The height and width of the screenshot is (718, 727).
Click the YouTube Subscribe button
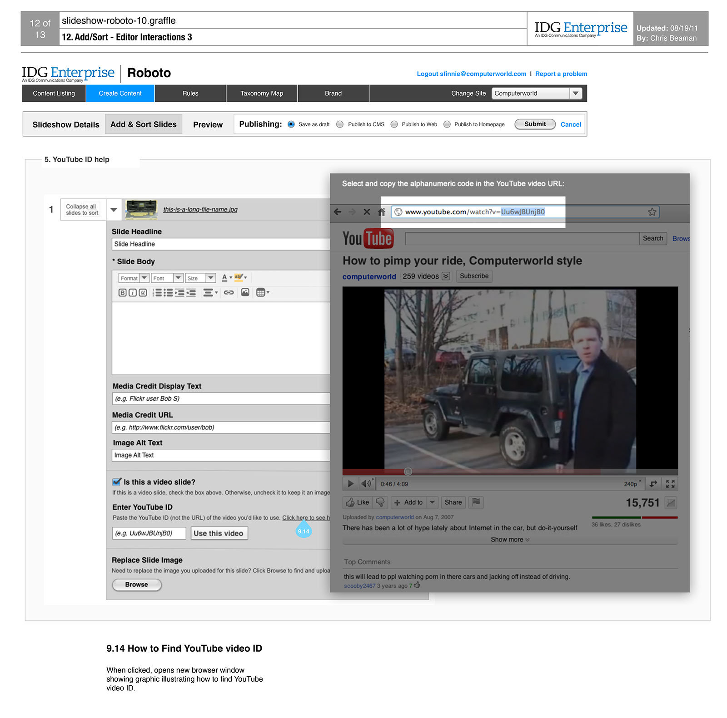pyautogui.click(x=474, y=276)
